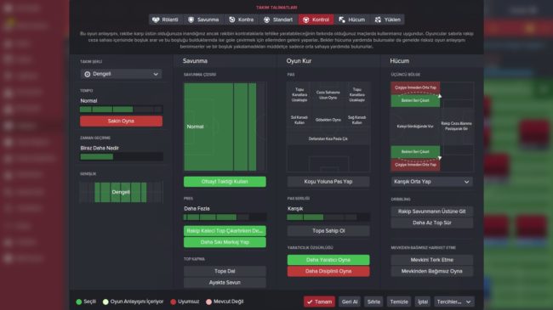Image resolution: width=553 pixels, height=310 pixels.
Task: Adjust the Karışık passing directness slider
Action: pyautogui.click(x=328, y=217)
